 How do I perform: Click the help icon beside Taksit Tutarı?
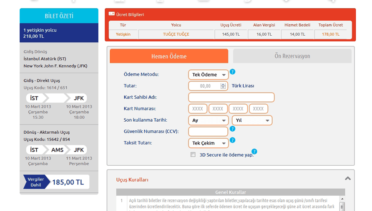coord(232,140)
